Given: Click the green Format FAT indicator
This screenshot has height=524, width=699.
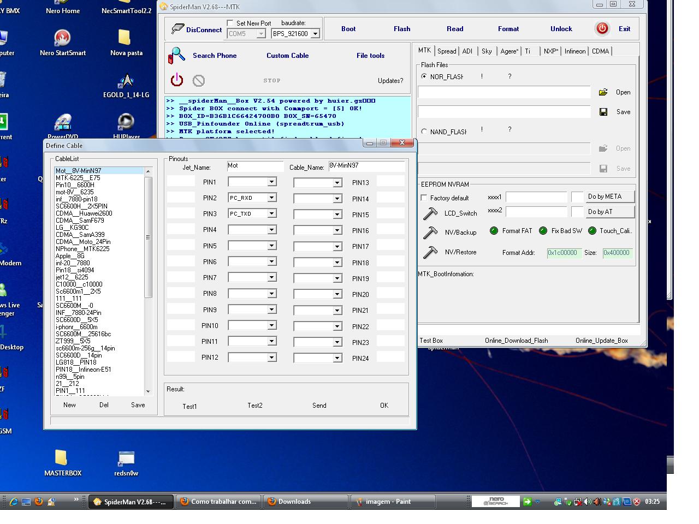Looking at the screenshot, I should [x=494, y=231].
